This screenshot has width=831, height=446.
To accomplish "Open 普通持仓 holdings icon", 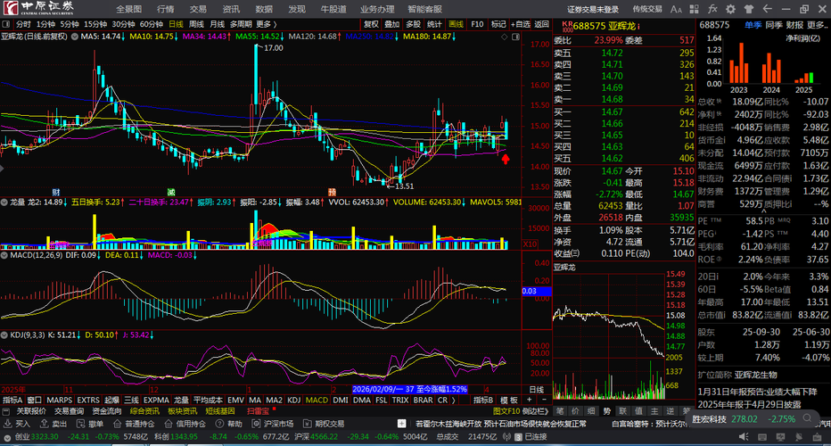I will tap(118, 424).
